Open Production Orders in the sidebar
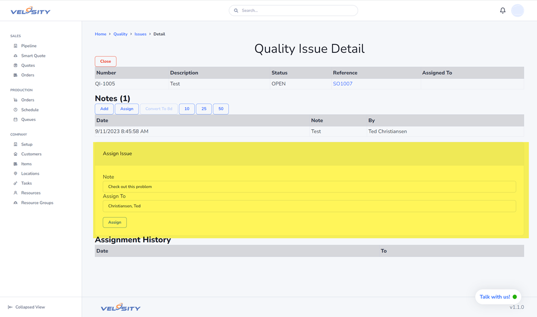 pyautogui.click(x=27, y=100)
